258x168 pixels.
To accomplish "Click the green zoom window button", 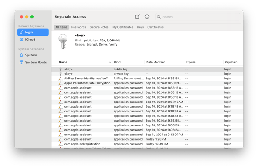I will tap(32, 17).
